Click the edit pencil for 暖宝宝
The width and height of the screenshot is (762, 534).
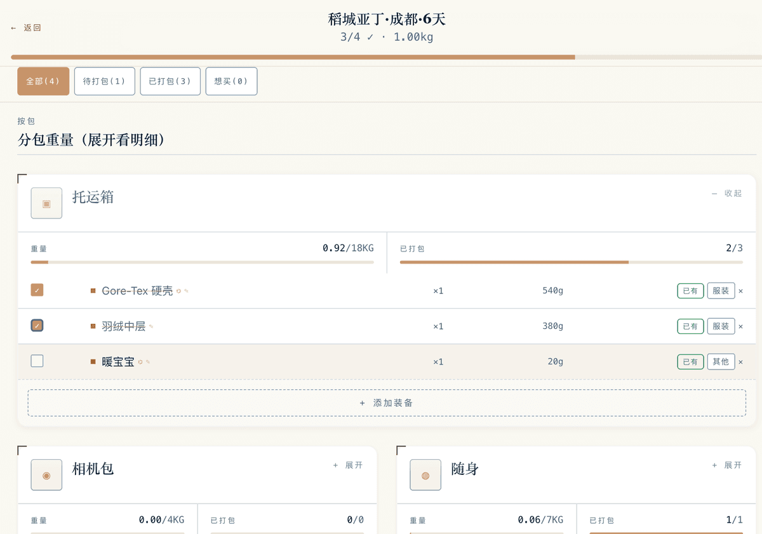148,362
